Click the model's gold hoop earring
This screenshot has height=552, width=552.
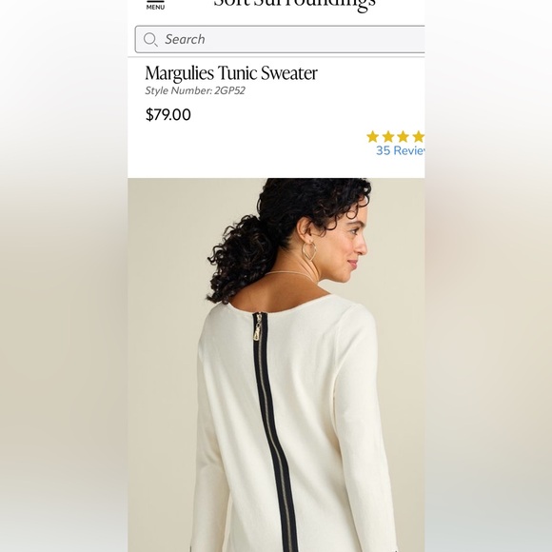308,251
